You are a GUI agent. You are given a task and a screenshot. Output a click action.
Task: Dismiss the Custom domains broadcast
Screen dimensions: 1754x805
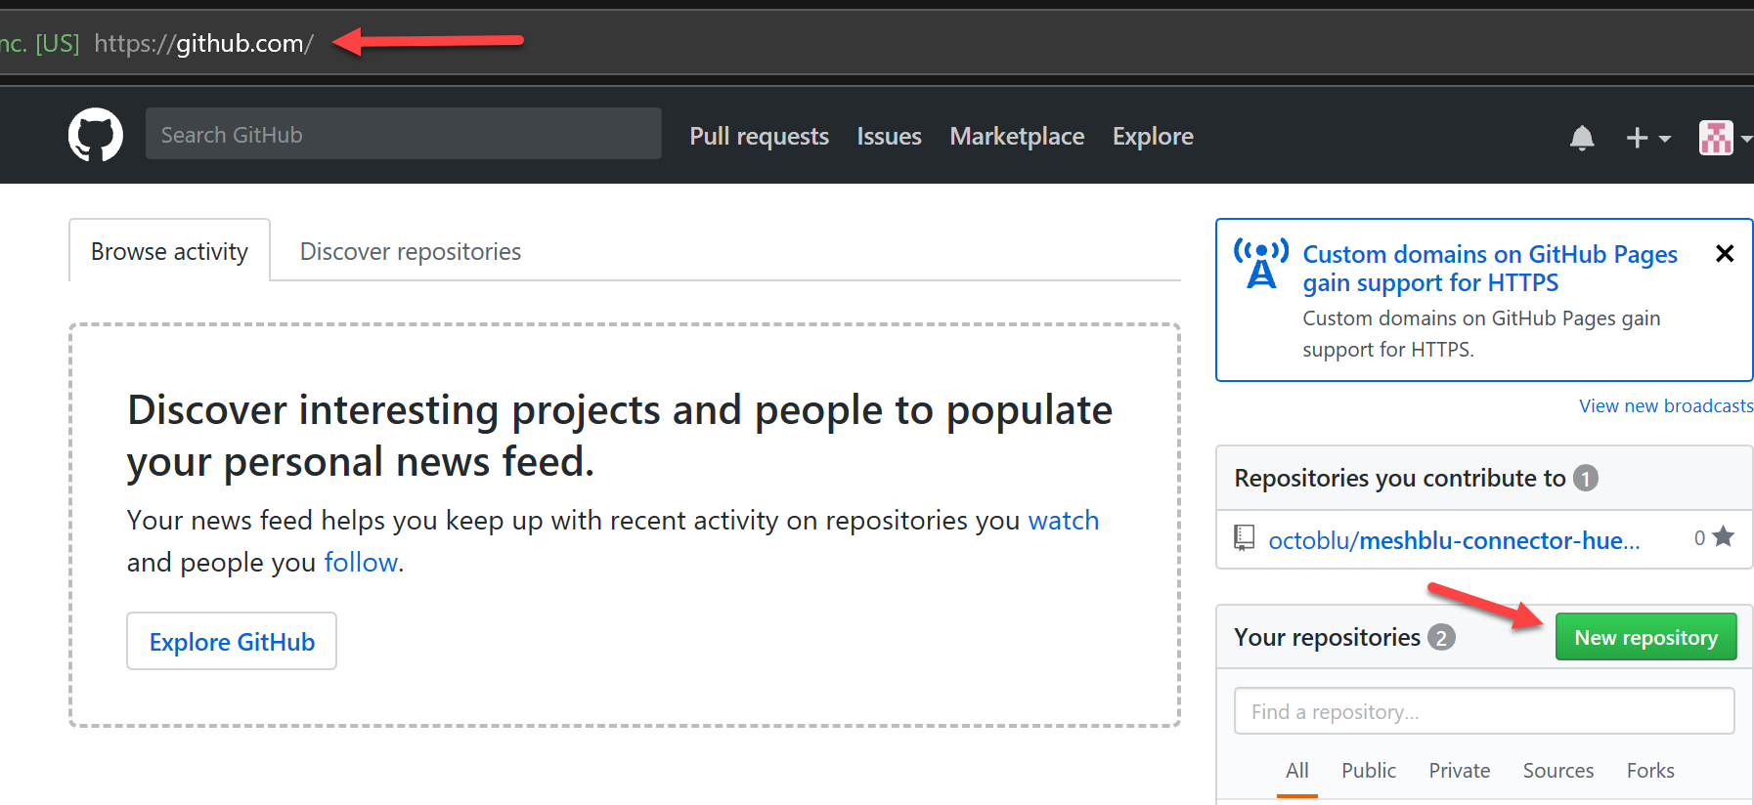click(1725, 254)
